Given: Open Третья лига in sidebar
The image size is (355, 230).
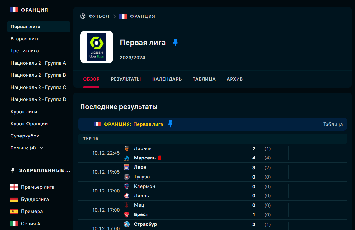Looking at the screenshot, I should [x=25, y=51].
